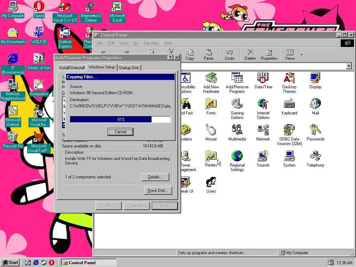The width and height of the screenshot is (356, 267).
Task: Open the Start menu
Action: click(x=10, y=262)
